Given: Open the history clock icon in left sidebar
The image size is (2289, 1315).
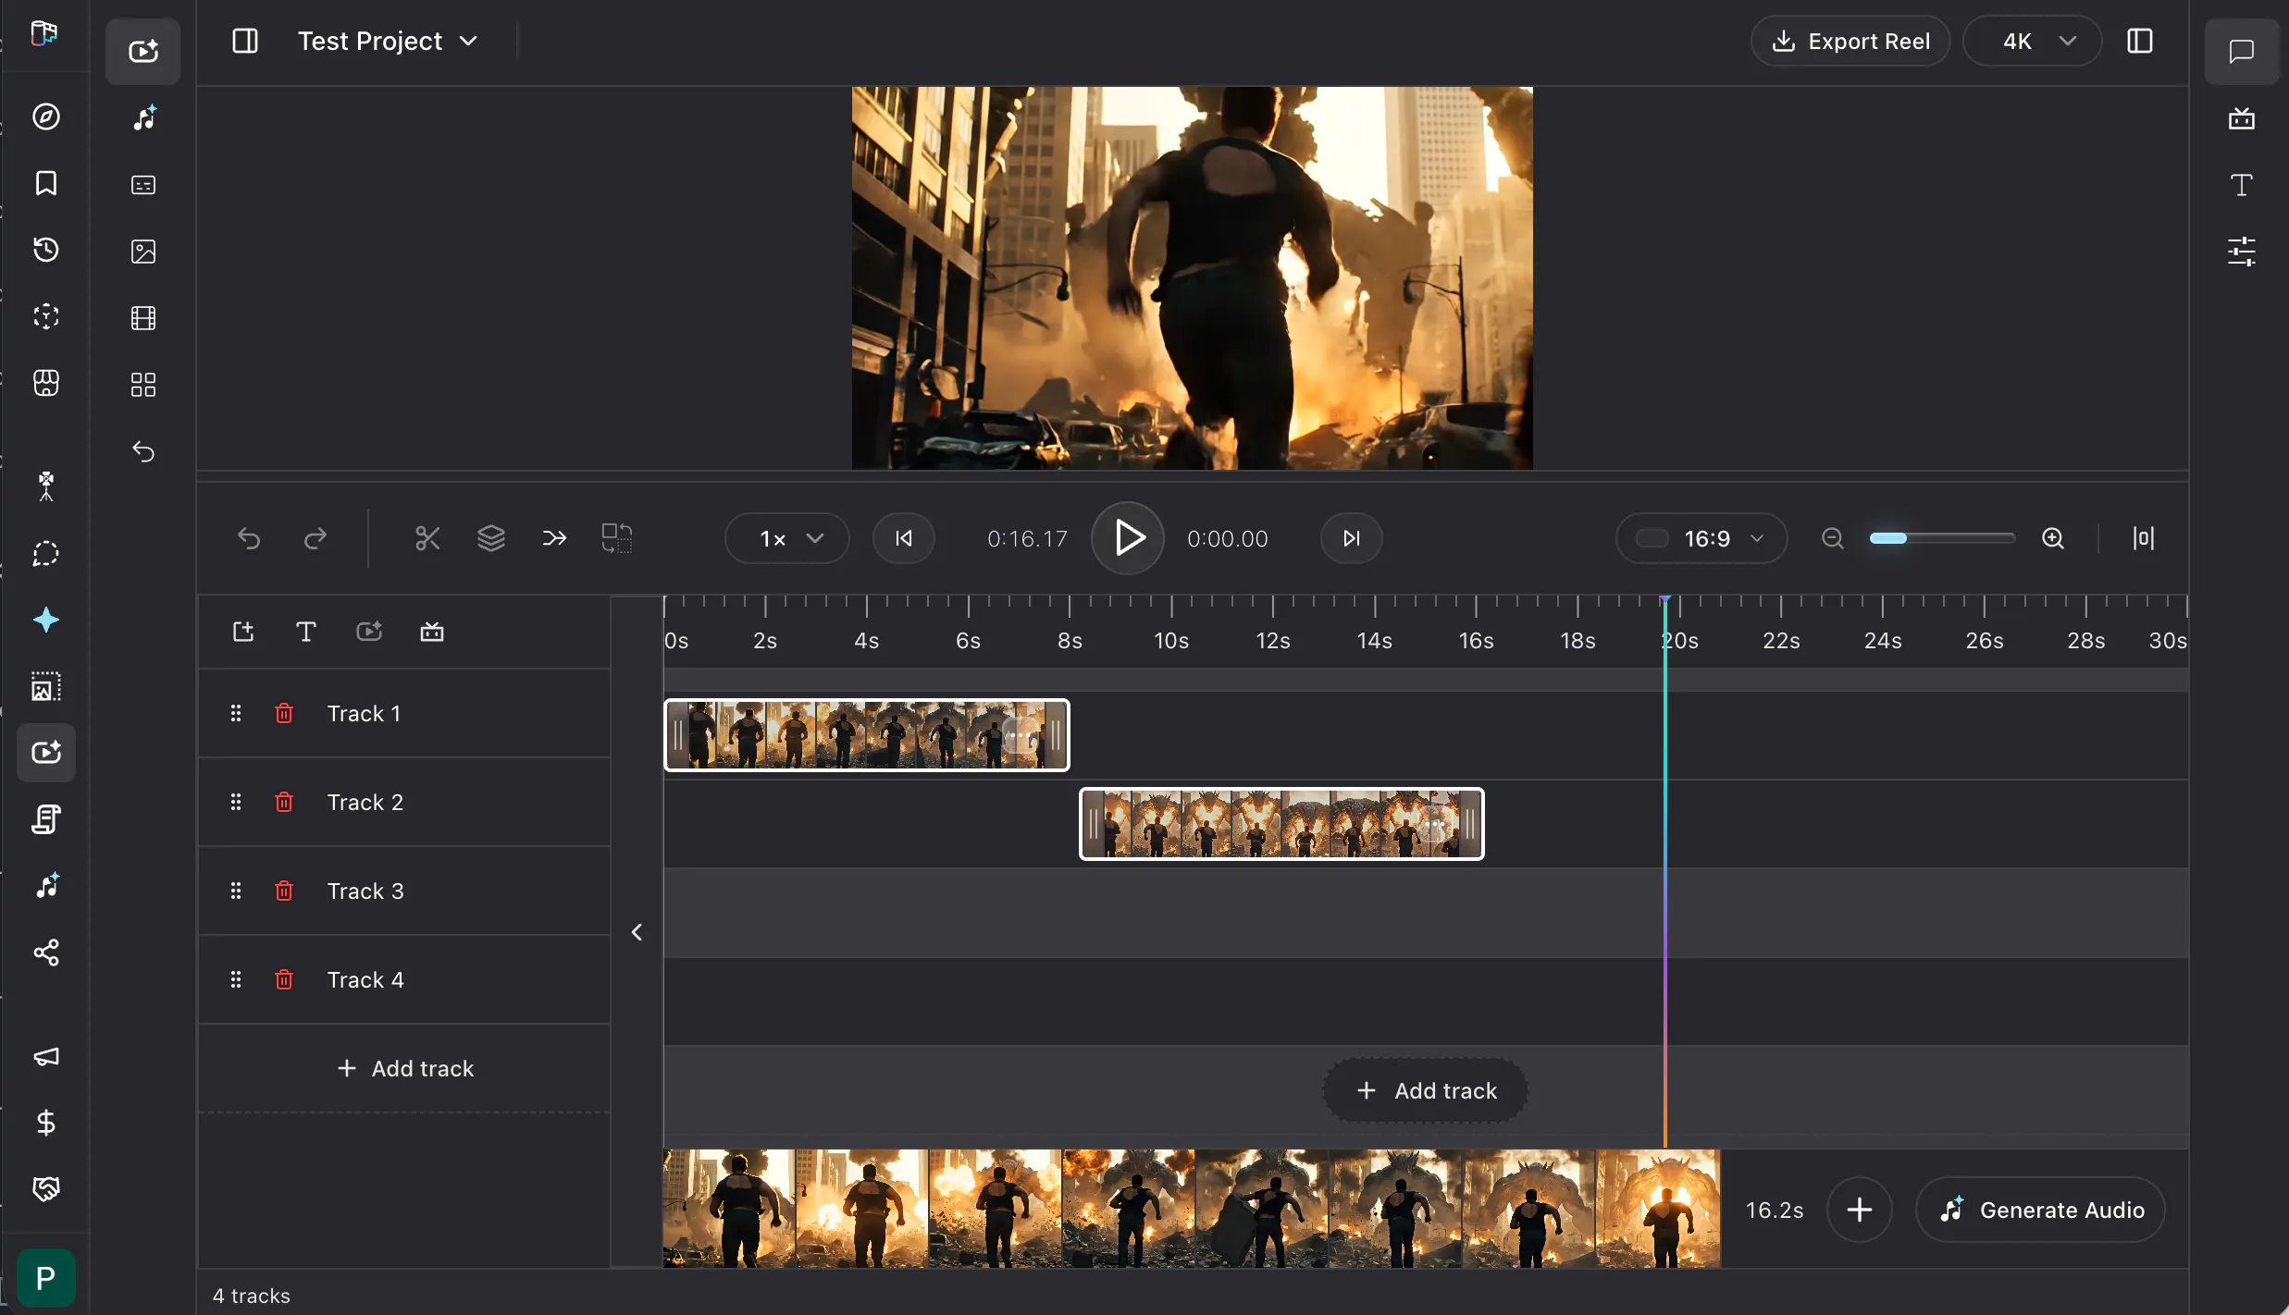Looking at the screenshot, I should point(46,250).
